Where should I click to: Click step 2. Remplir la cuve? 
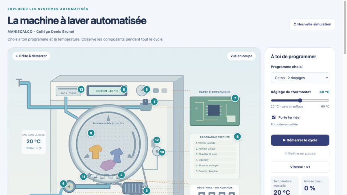(x=215, y=148)
